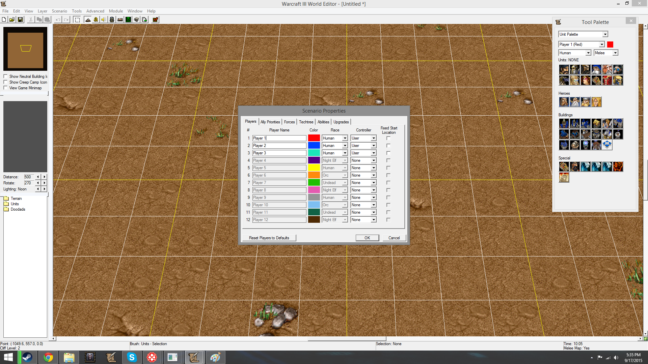Launch Steam from the taskbar

pos(27,357)
